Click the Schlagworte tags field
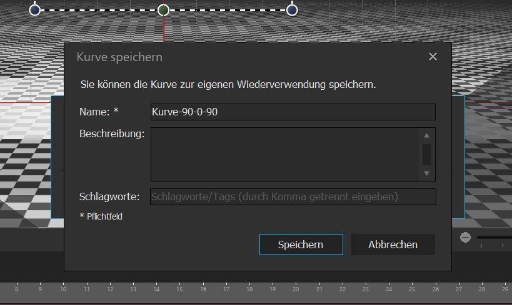 pyautogui.click(x=293, y=197)
